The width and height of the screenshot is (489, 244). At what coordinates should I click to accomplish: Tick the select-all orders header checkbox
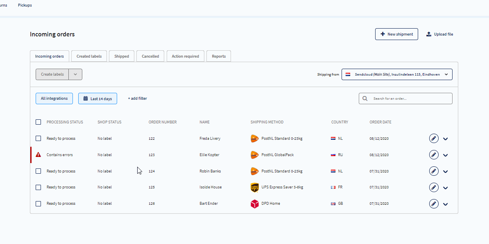(38, 122)
